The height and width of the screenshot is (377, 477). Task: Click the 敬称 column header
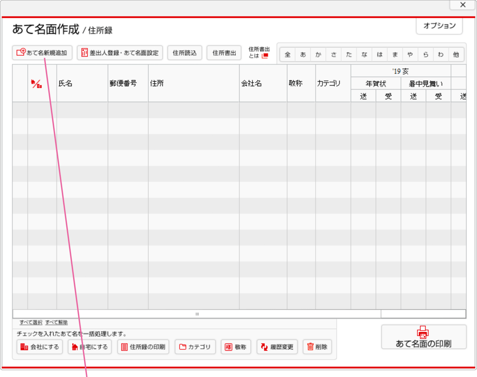pos(301,83)
